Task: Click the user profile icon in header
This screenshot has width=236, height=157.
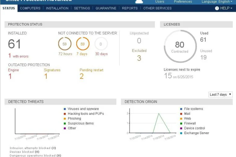Action: [x=139, y=2]
